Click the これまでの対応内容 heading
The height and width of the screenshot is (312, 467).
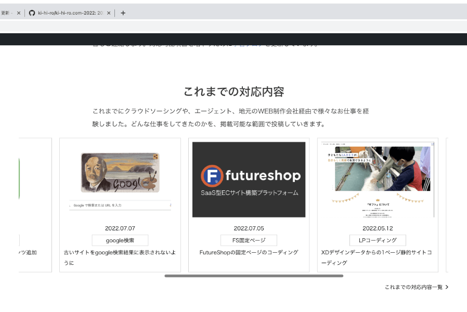[x=234, y=92]
